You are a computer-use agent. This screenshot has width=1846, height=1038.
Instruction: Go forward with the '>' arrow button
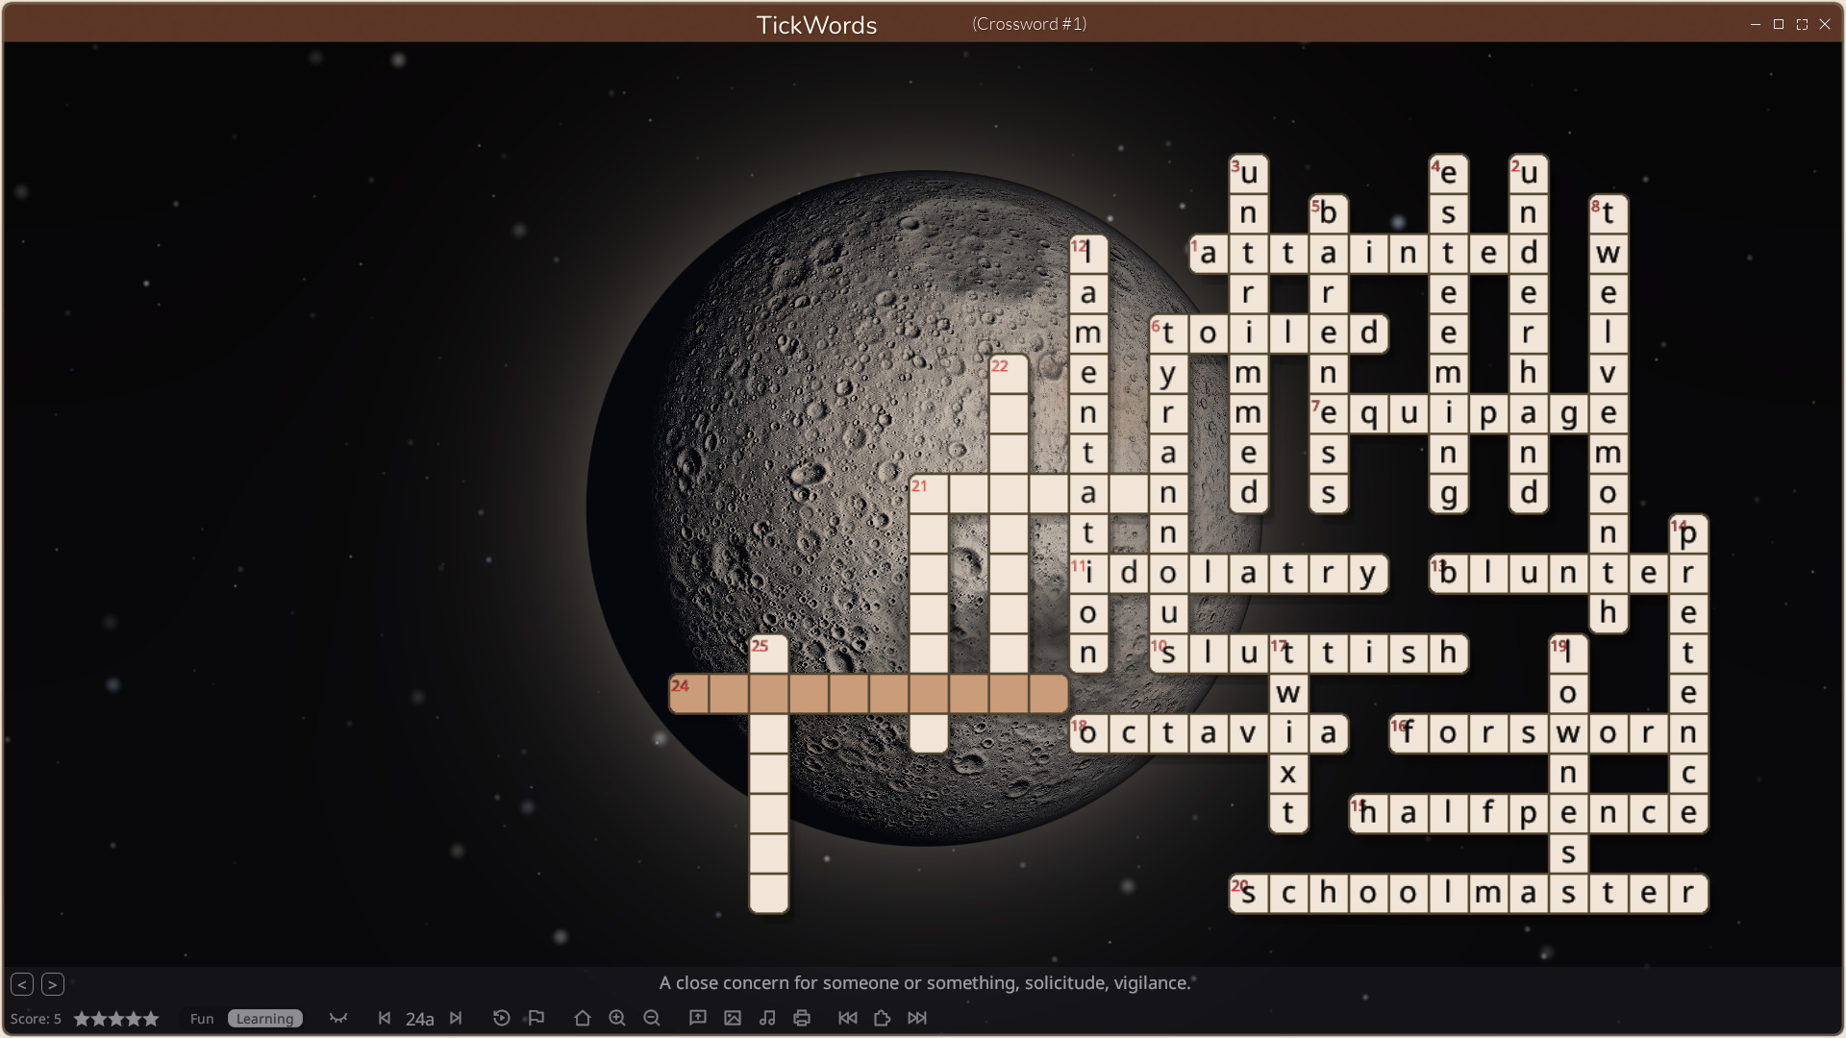53,984
